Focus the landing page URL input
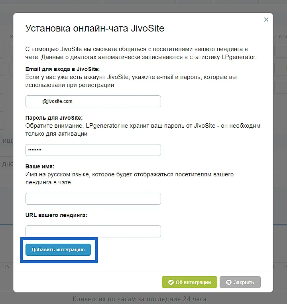 pyautogui.click(x=93, y=231)
